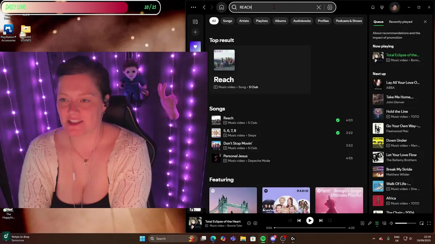Click the play button in player
This screenshot has height=244, width=435.
click(310, 221)
